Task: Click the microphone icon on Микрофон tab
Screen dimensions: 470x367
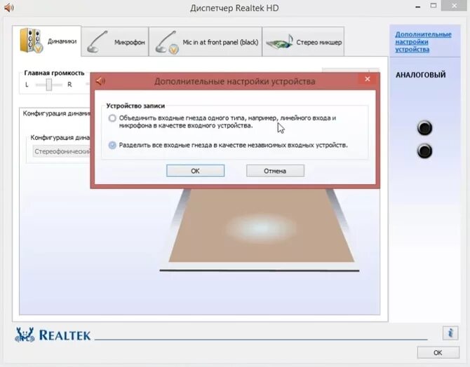Action: click(97, 42)
